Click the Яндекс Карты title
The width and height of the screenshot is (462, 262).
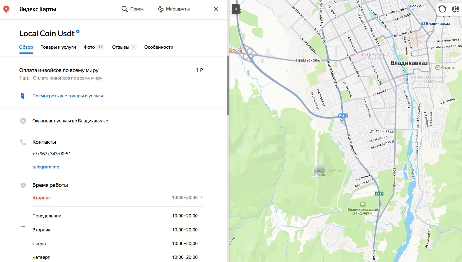pos(38,9)
